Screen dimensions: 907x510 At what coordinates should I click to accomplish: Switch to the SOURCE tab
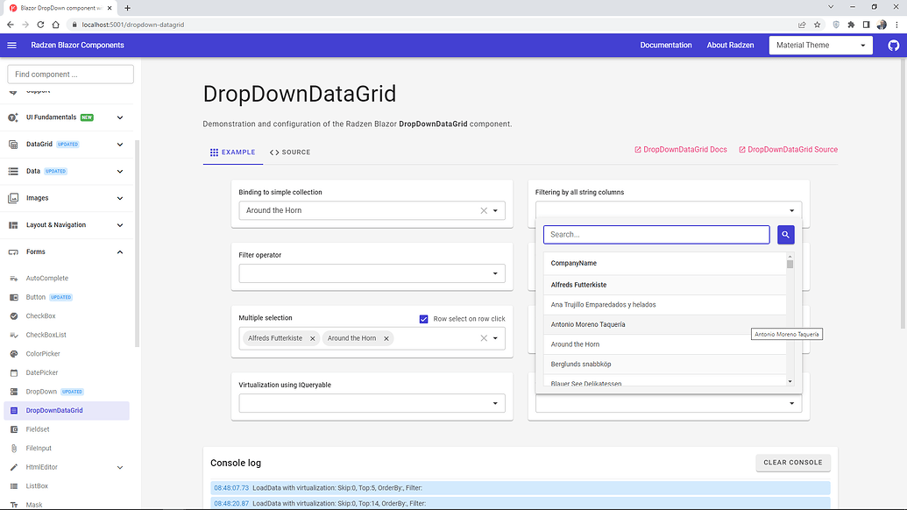(289, 152)
